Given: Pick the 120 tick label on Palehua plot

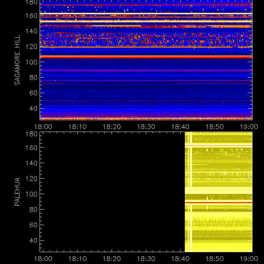Looking at the screenshot, I should pos(31,179).
